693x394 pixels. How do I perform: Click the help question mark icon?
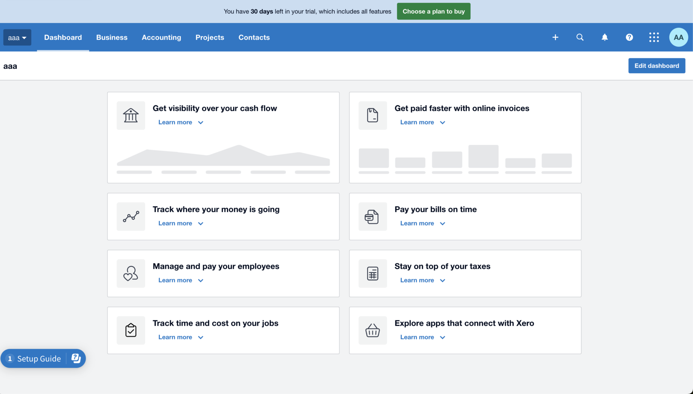click(629, 37)
